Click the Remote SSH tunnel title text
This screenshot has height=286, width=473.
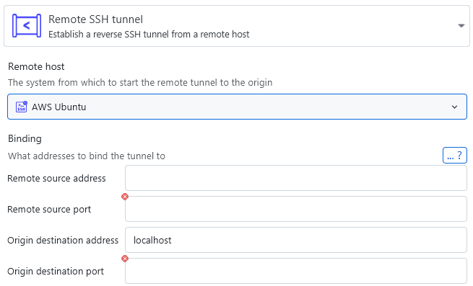95,19
